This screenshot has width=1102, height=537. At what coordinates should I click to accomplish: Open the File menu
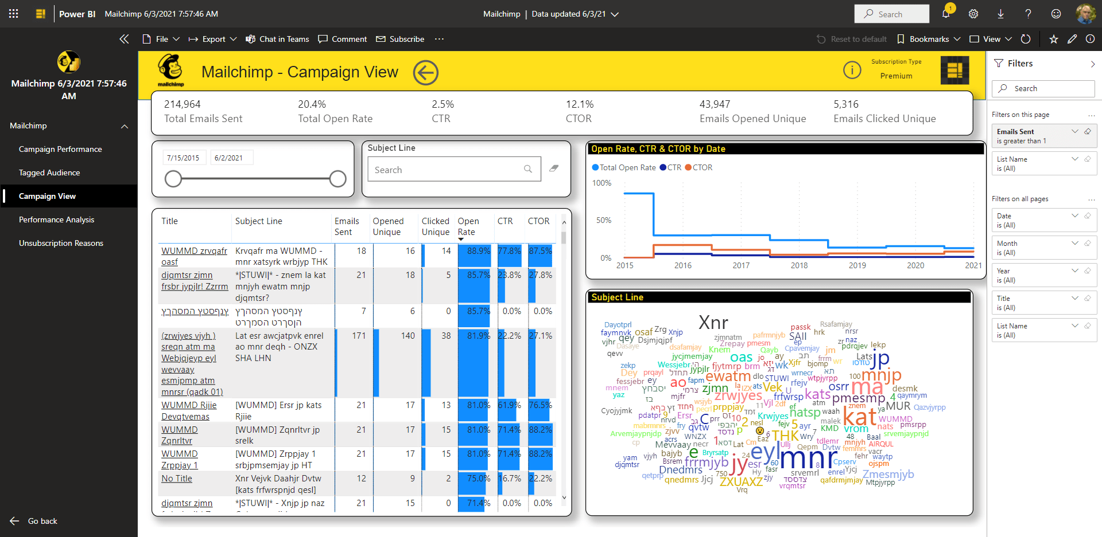pos(161,39)
